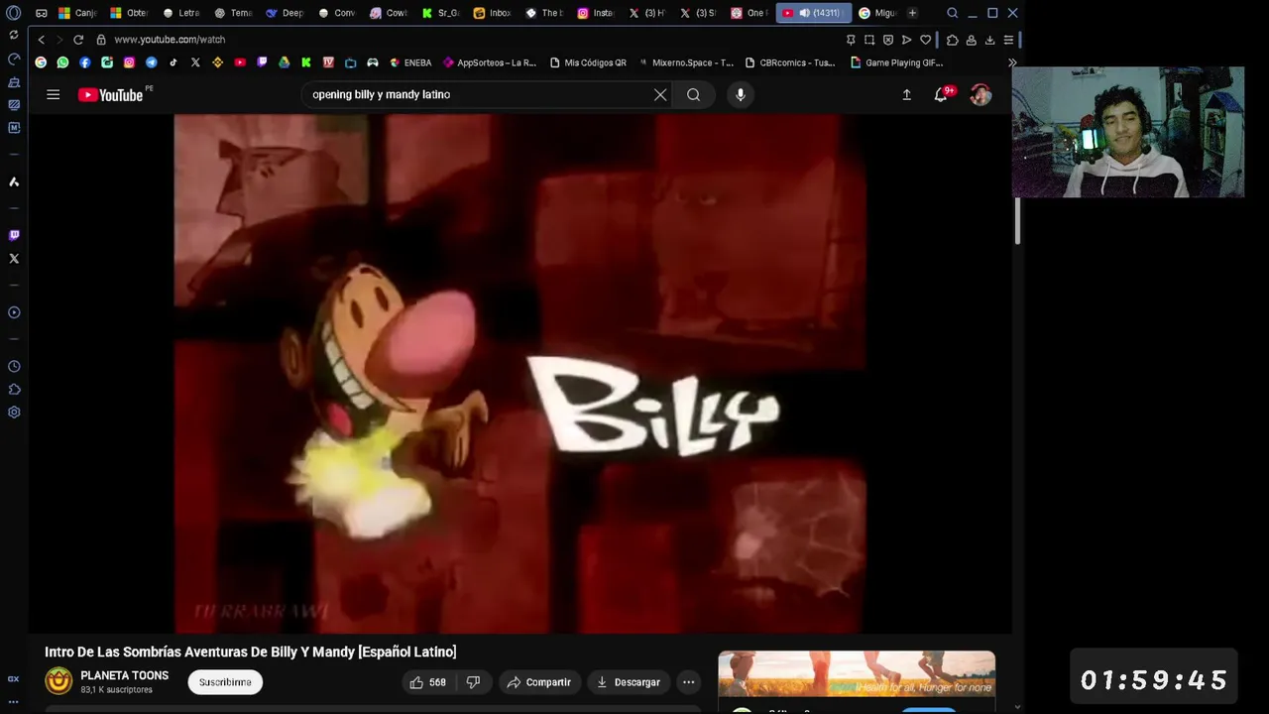
Task: Open a new browser tab with plus
Action: (912, 13)
